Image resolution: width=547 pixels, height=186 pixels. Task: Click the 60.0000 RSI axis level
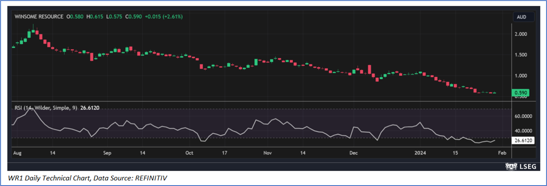524,117
